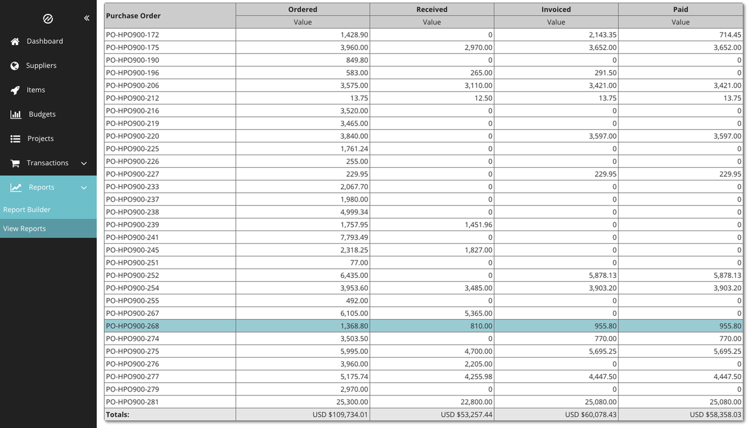The image size is (748, 428).
Task: Select PO-HPO900-241 row
Action: (423, 237)
